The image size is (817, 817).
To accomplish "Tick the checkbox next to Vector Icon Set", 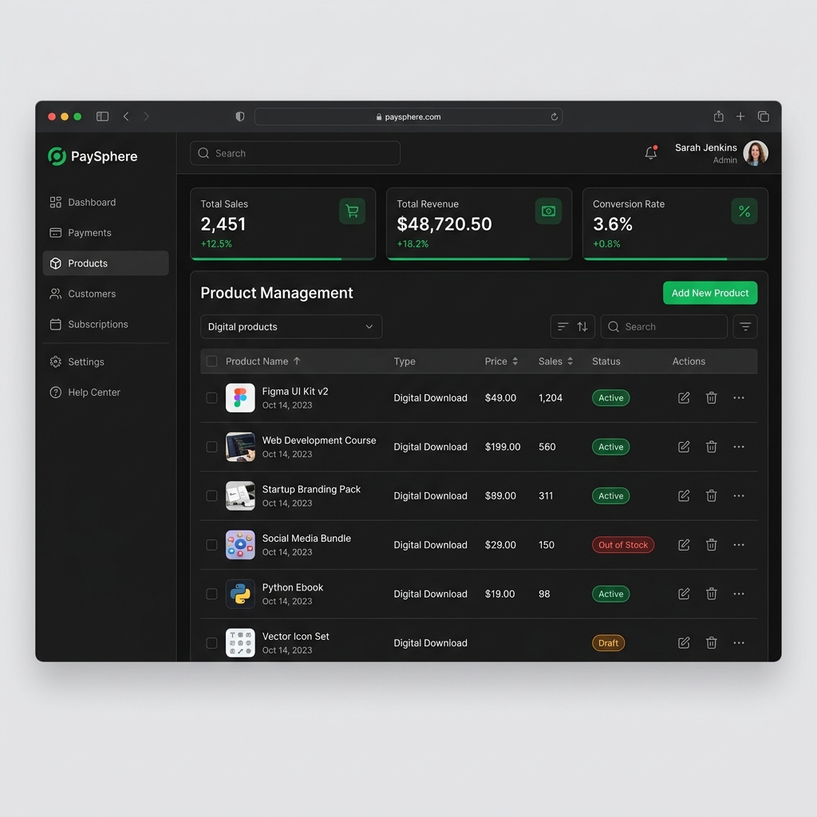I will [211, 643].
